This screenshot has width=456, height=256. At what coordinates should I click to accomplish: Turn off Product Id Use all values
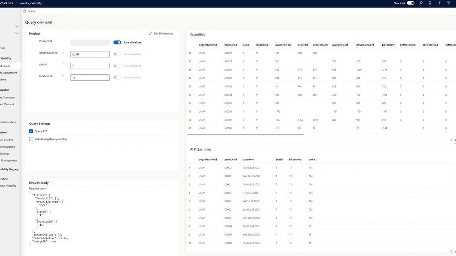(117, 42)
